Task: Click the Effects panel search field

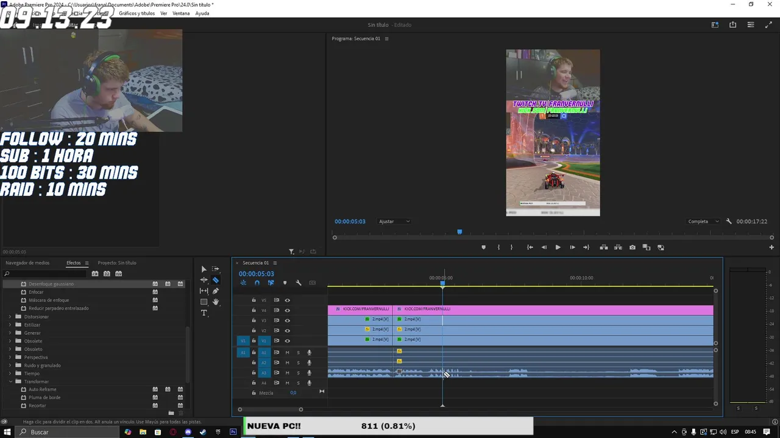Action: (x=44, y=274)
